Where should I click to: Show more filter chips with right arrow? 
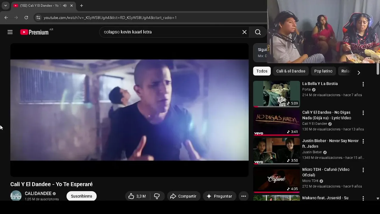pyautogui.click(x=359, y=73)
